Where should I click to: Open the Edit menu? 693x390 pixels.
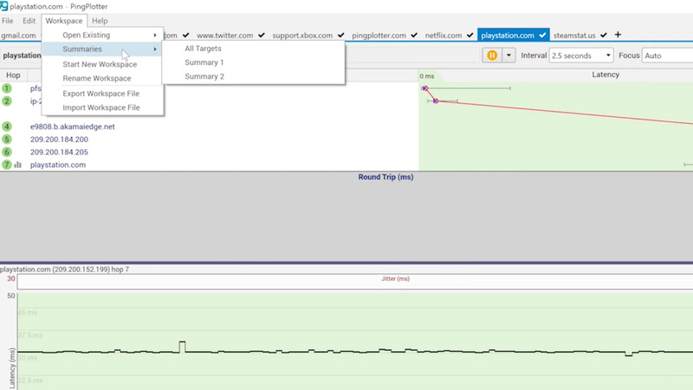[29, 21]
